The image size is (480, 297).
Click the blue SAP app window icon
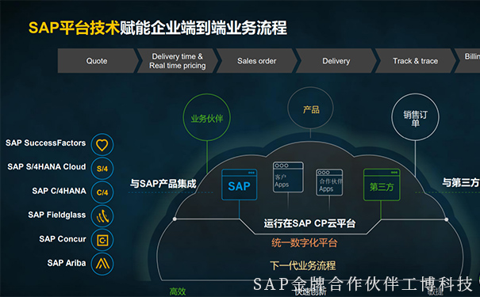[239, 185]
